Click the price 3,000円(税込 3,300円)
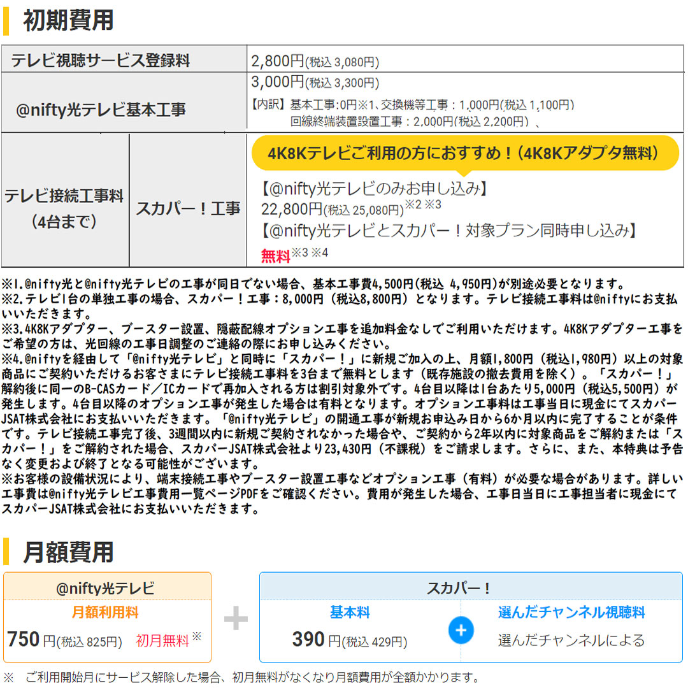 point(315,82)
